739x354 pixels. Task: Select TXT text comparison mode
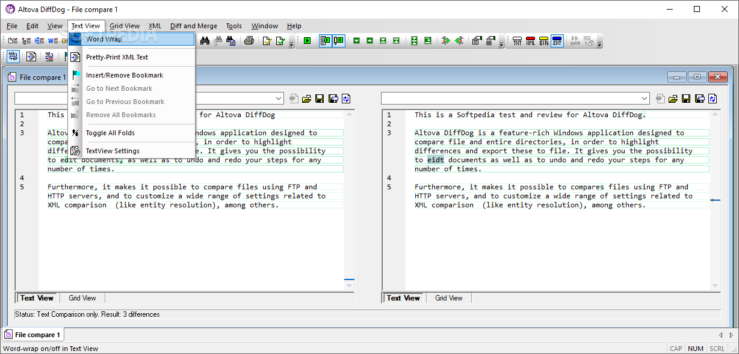click(518, 41)
